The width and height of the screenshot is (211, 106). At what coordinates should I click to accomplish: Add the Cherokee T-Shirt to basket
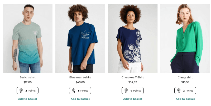click(133, 99)
